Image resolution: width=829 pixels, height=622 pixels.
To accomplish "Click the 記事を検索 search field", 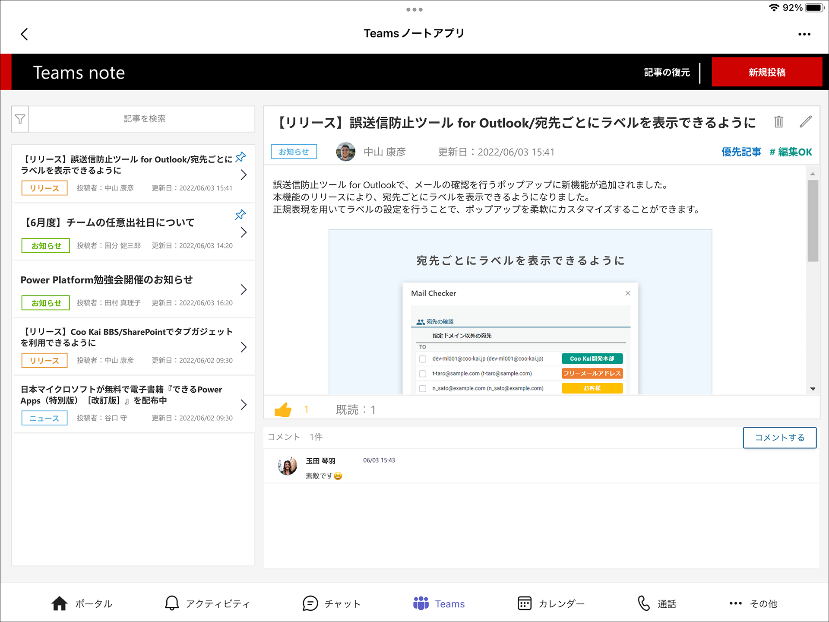I will click(145, 119).
